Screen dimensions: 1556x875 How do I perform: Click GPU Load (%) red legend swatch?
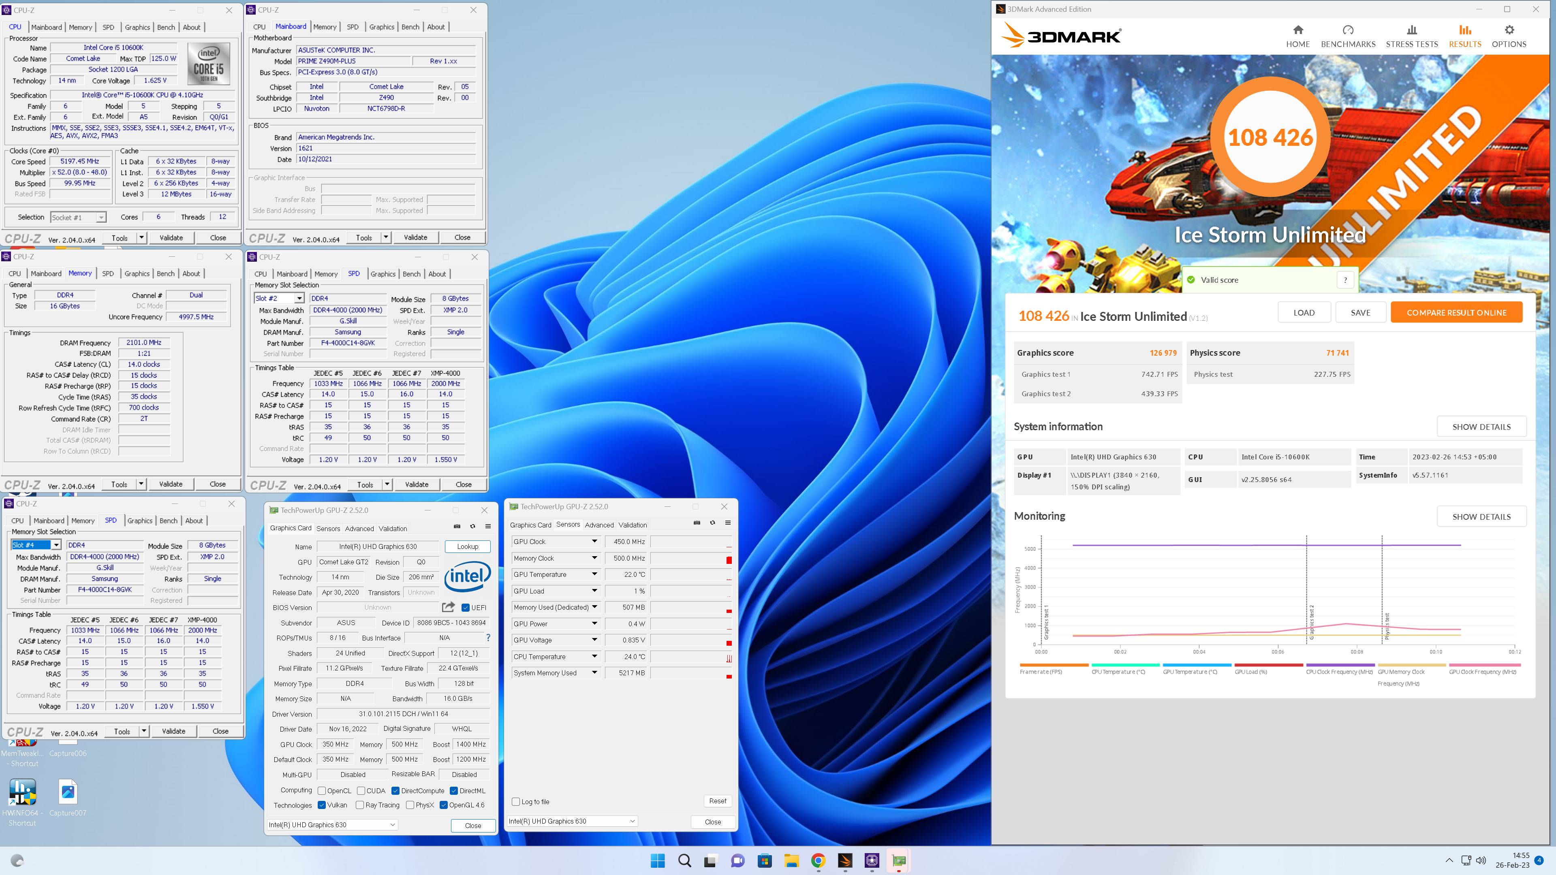[1268, 665]
